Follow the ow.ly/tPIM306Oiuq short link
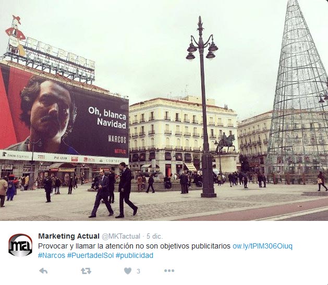This screenshot has height=285, width=328. (x=262, y=246)
